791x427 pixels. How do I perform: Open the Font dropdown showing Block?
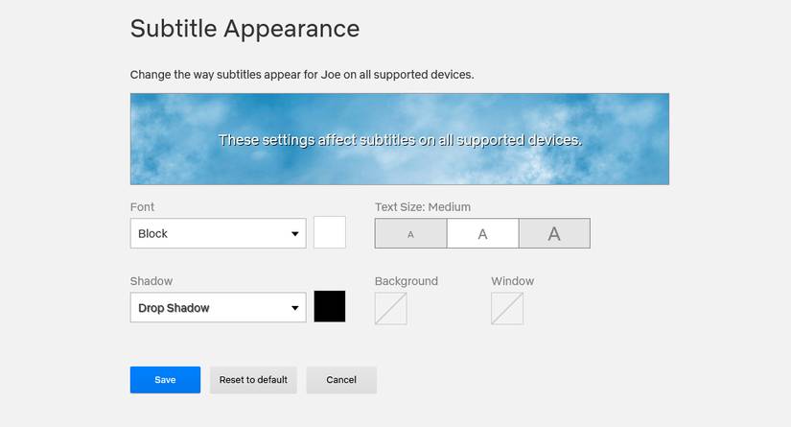click(x=218, y=233)
